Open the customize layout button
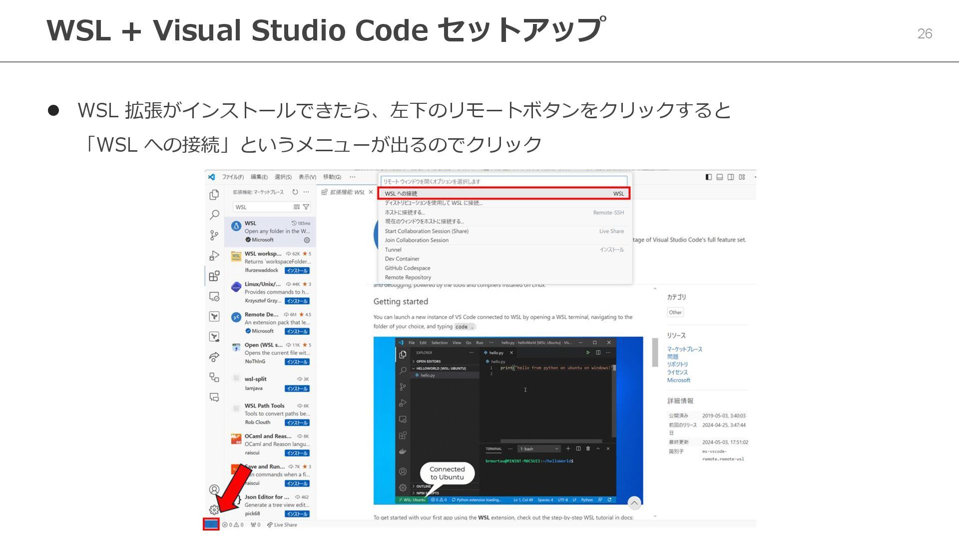This screenshot has width=959, height=539. tap(742, 177)
